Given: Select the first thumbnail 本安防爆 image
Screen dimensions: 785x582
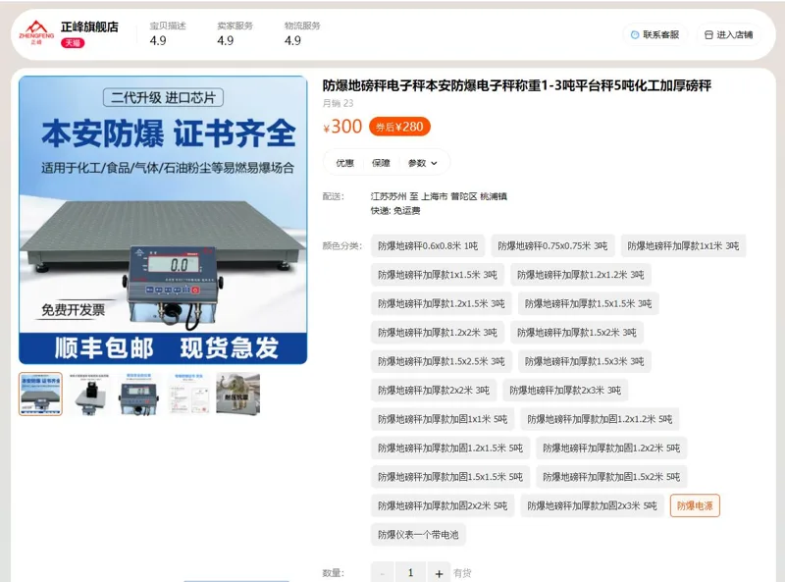Looking at the screenshot, I should pos(40,394).
